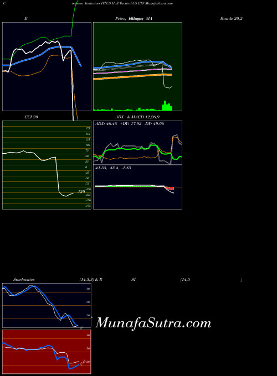
Task: Open the ADX indicator chart panel
Action: click(x=137, y=143)
